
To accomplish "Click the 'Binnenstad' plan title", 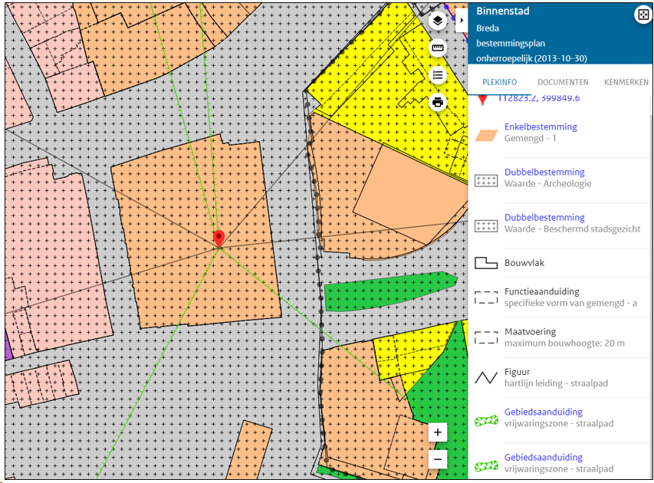I will 503,11.
